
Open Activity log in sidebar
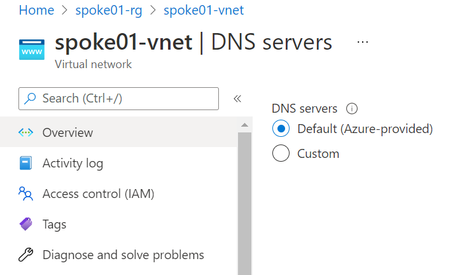118,163
